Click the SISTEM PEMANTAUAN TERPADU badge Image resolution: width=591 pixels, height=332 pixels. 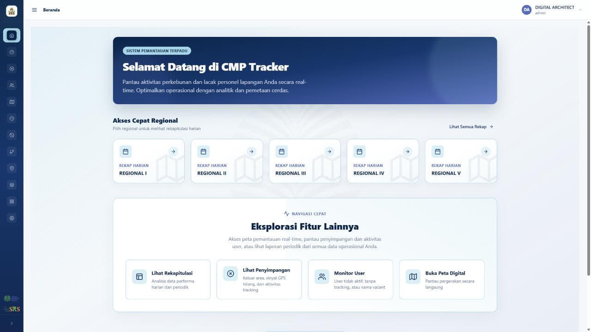157,51
